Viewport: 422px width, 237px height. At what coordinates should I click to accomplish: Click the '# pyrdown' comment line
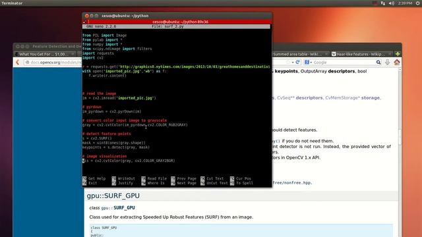click(x=92, y=107)
